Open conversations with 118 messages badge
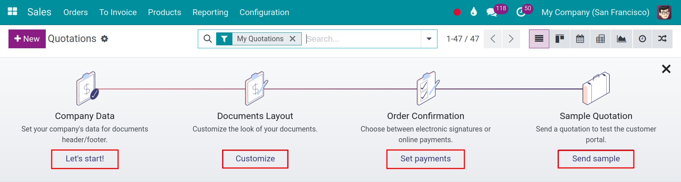The height and width of the screenshot is (182, 681). [x=496, y=11]
